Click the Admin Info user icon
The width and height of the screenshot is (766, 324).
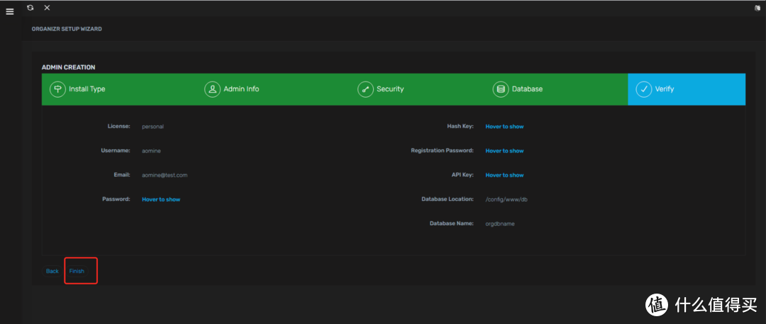(212, 89)
